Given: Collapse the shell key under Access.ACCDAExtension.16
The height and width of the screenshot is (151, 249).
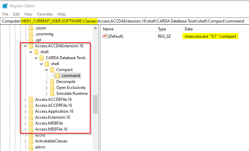Looking at the screenshot, I should pyautogui.click(x=31, y=52).
